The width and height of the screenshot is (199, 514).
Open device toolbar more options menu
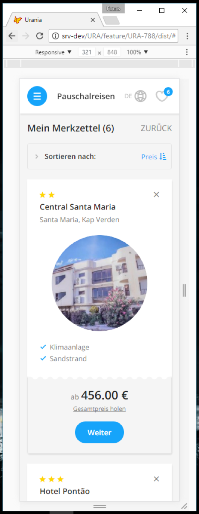[187, 52]
